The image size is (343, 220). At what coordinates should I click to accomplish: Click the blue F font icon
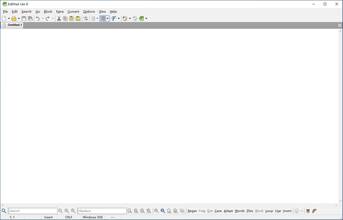pos(114,19)
